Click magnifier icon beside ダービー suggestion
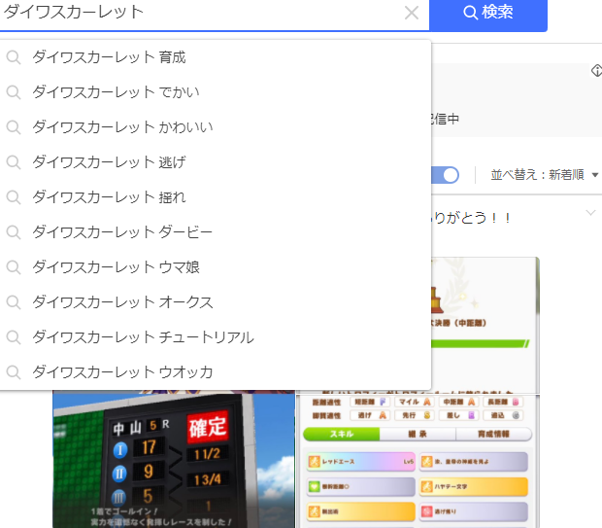The image size is (602, 528). 14,232
